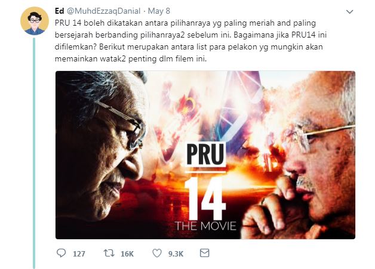Screen dimensions: 375x269
Task: Click the reply speech bubble icon
Action: point(62,253)
